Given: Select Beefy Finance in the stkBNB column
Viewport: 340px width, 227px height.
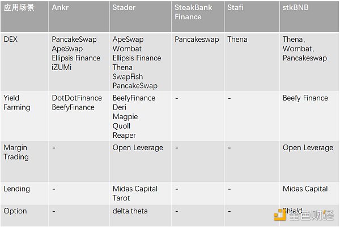Looking at the screenshot, I should pyautogui.click(x=305, y=98).
